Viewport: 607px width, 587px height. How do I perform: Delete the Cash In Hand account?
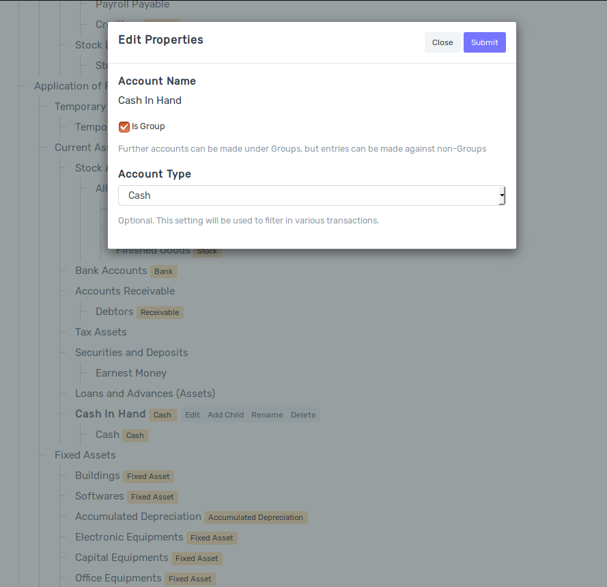click(303, 415)
